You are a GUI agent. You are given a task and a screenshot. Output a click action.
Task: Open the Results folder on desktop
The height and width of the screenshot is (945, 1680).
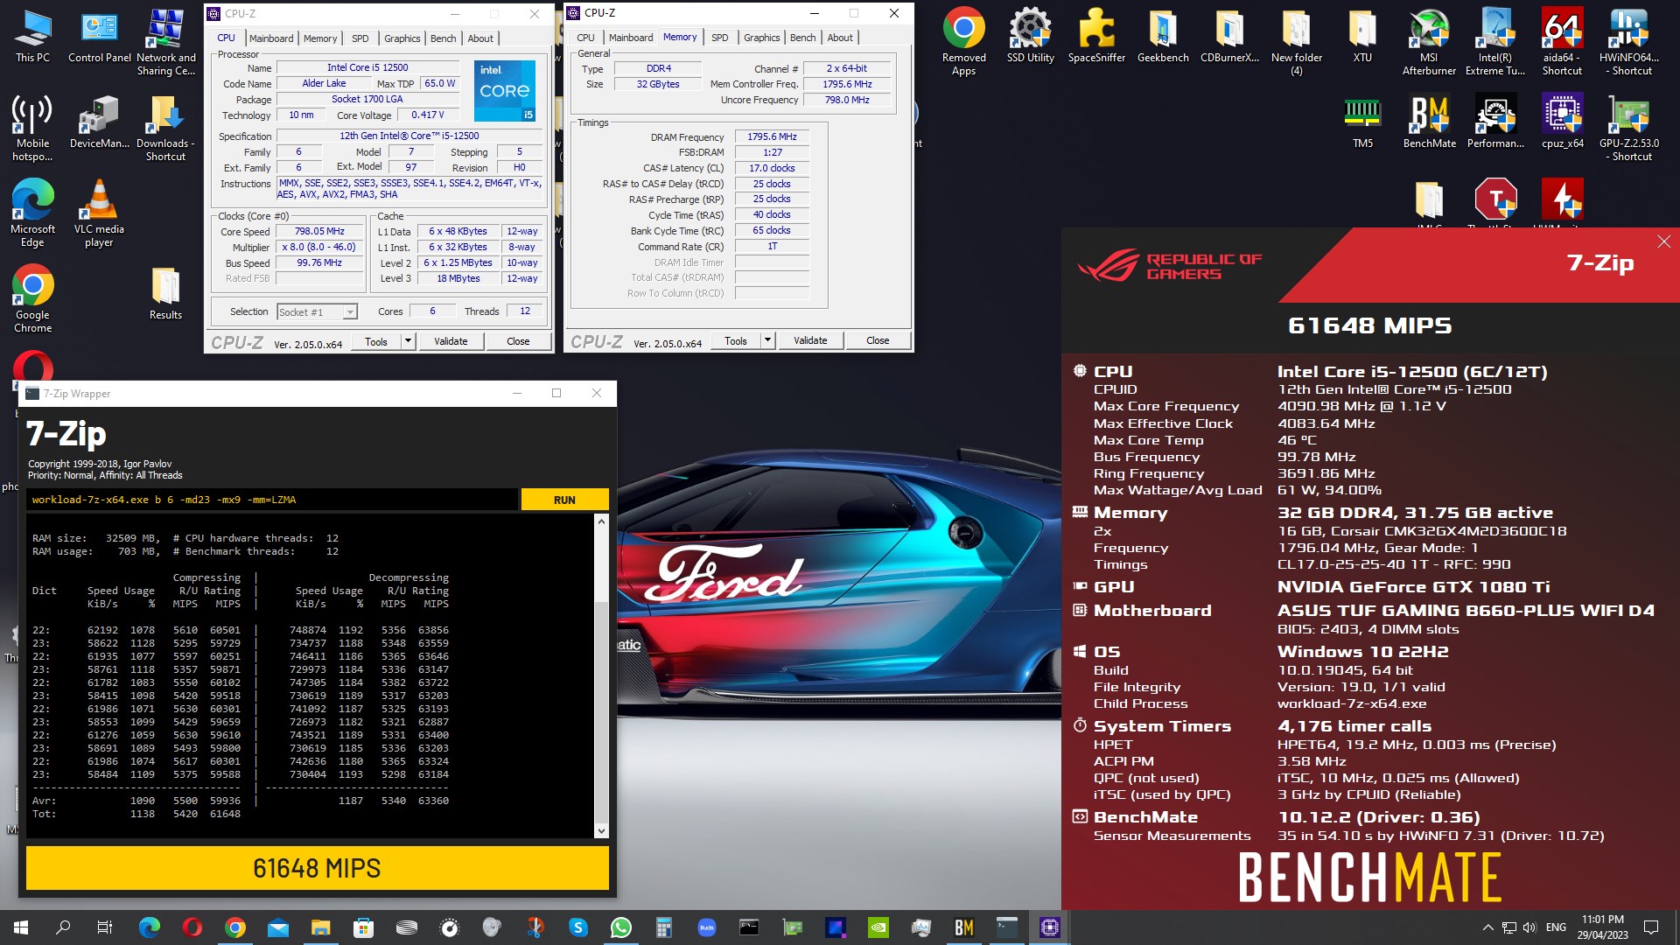coord(165,294)
